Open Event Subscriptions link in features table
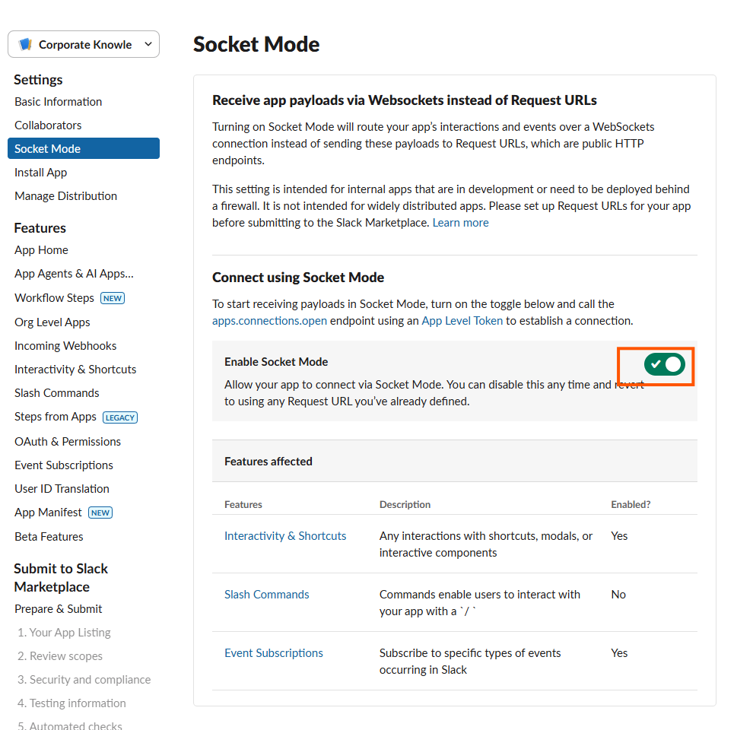 pos(274,653)
